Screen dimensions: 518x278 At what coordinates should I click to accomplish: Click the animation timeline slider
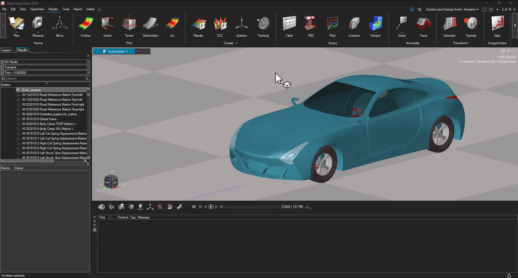(251, 207)
